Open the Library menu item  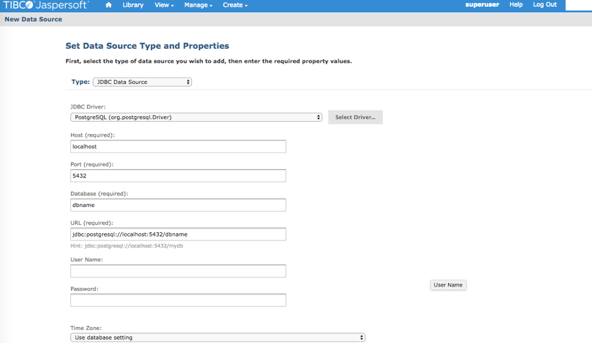pos(133,5)
